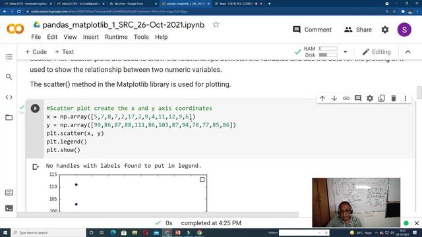Viewport: 422px width, 237px height.
Task: Open the Terminal sidebar icon
Action: tap(9, 208)
